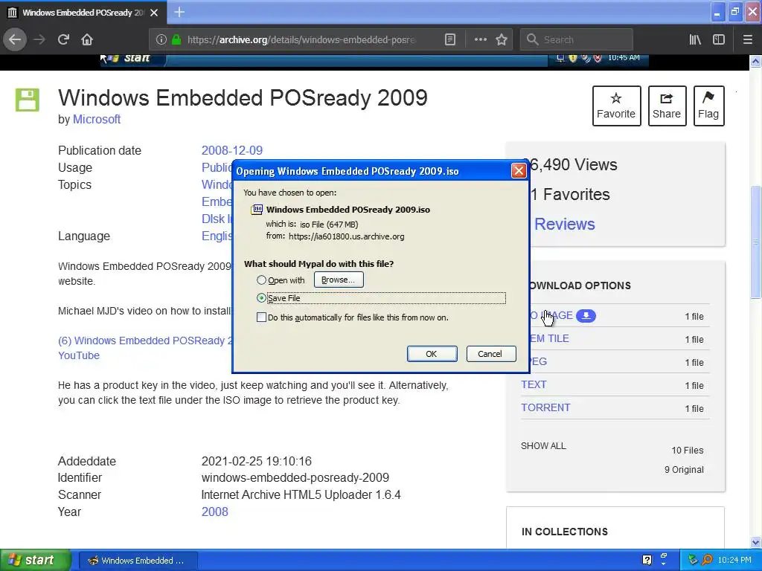This screenshot has height=571, width=762.
Task: Go to the home page icon
Action: tap(87, 39)
